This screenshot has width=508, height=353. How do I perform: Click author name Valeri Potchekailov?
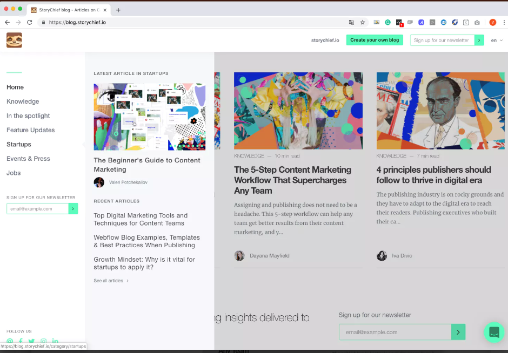tap(128, 182)
